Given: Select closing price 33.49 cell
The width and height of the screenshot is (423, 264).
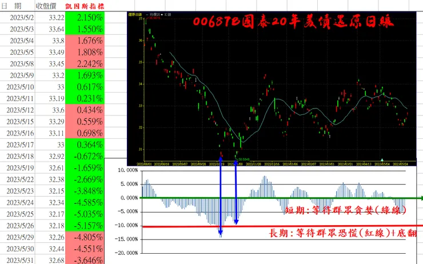Looking at the screenshot, I should point(50,53).
